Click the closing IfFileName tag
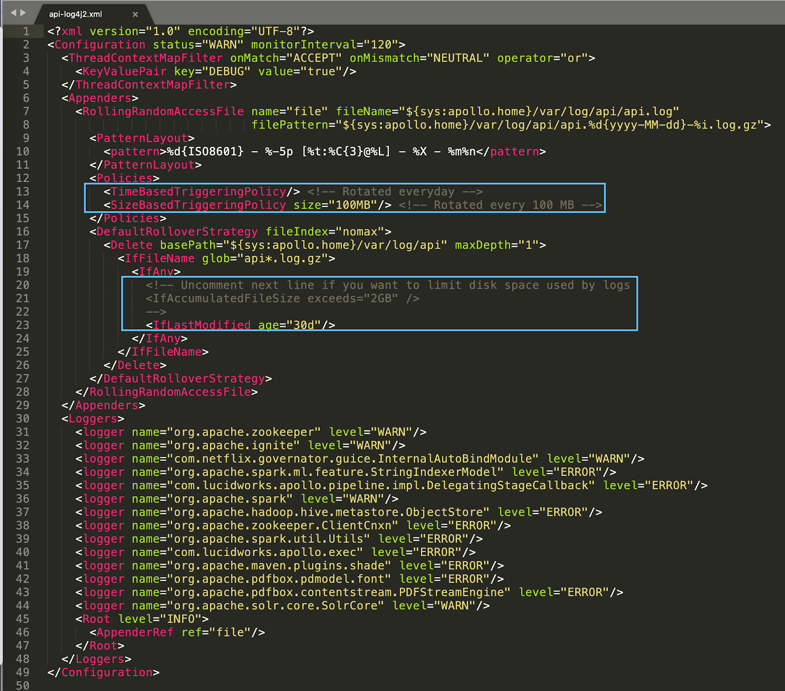Viewport: 785px width, 691px height. (163, 352)
